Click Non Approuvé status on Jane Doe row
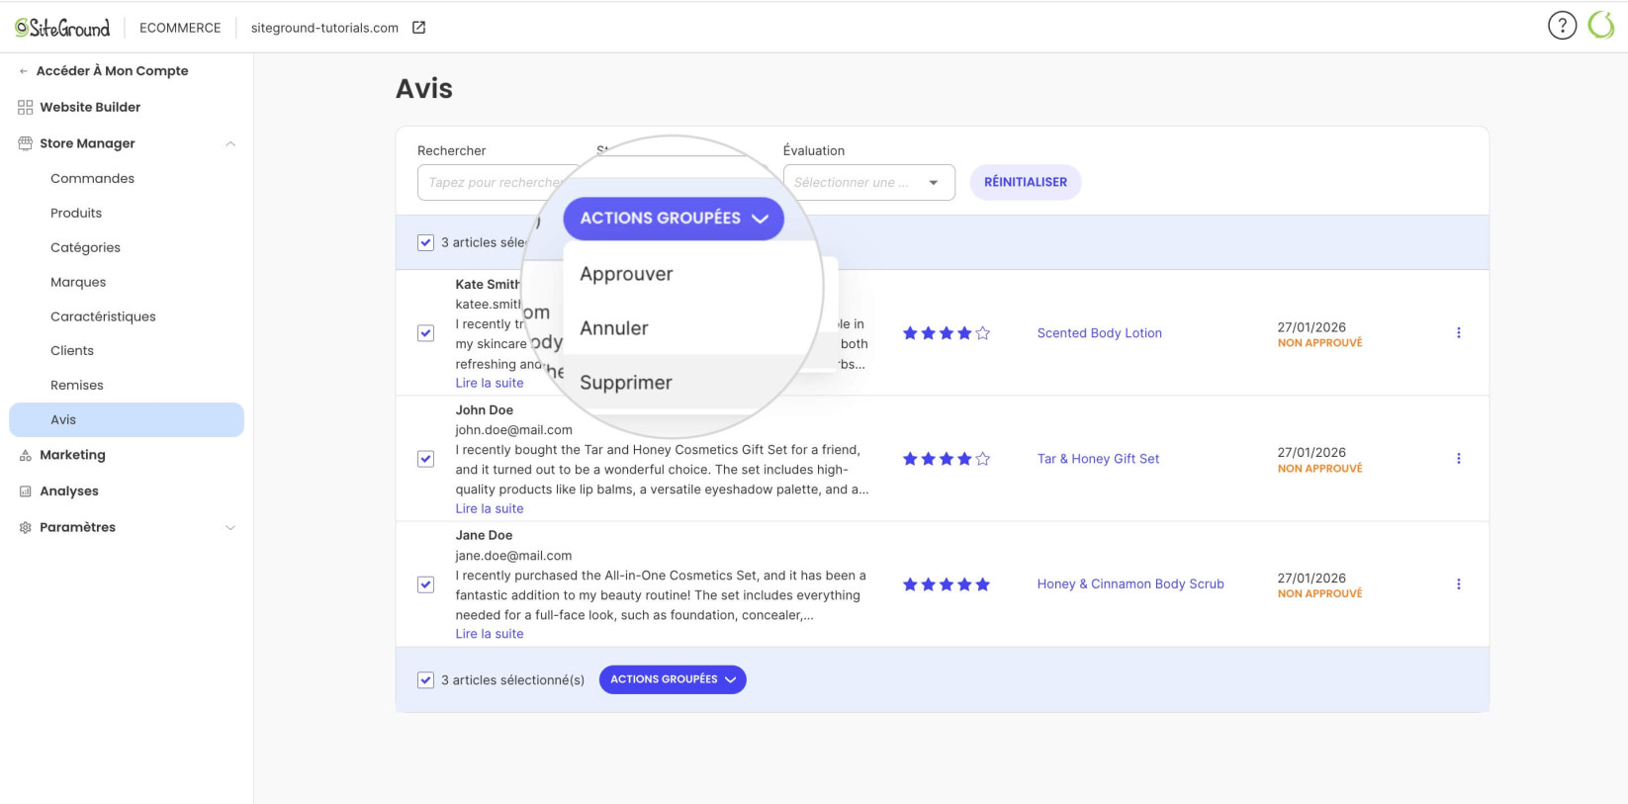The image size is (1628, 804). 1319,594
